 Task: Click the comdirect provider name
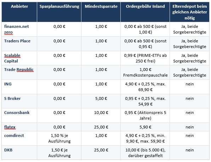click(x=14, y=136)
